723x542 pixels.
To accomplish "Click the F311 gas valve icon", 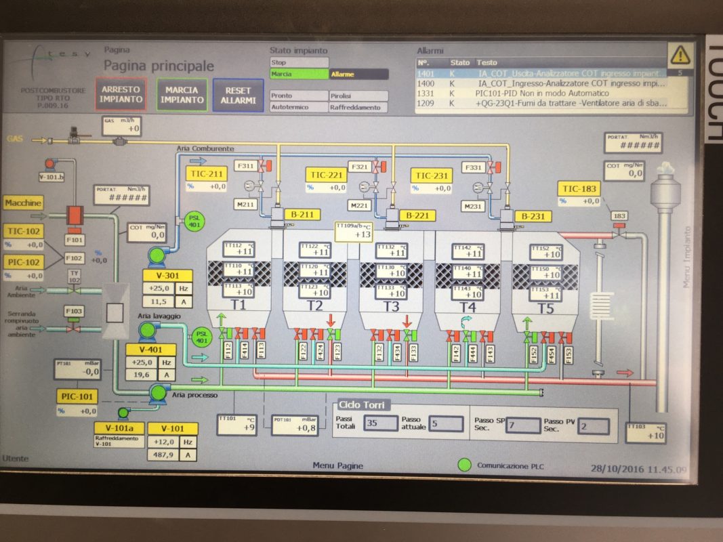I will coord(264,166).
